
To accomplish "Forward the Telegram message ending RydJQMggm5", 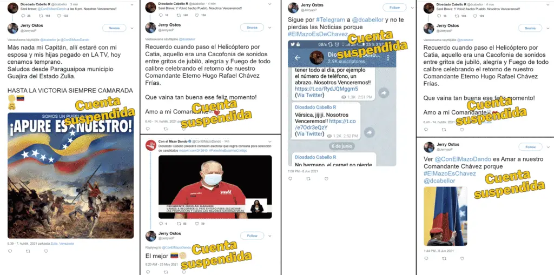I will [384, 93].
